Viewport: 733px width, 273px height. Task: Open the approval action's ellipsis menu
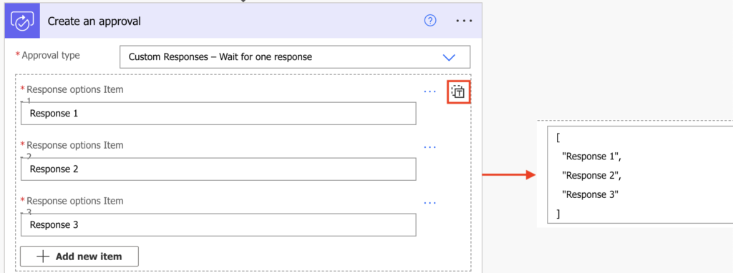[464, 21]
